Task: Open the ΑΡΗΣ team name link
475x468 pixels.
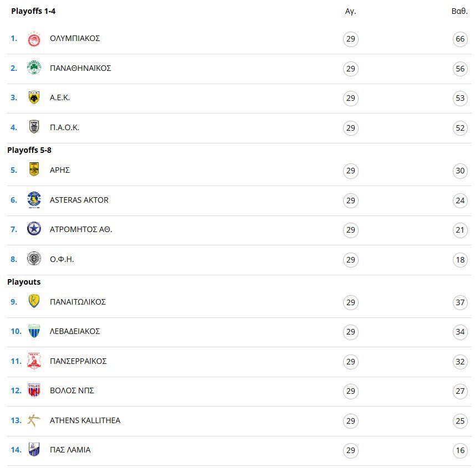Action: click(60, 170)
